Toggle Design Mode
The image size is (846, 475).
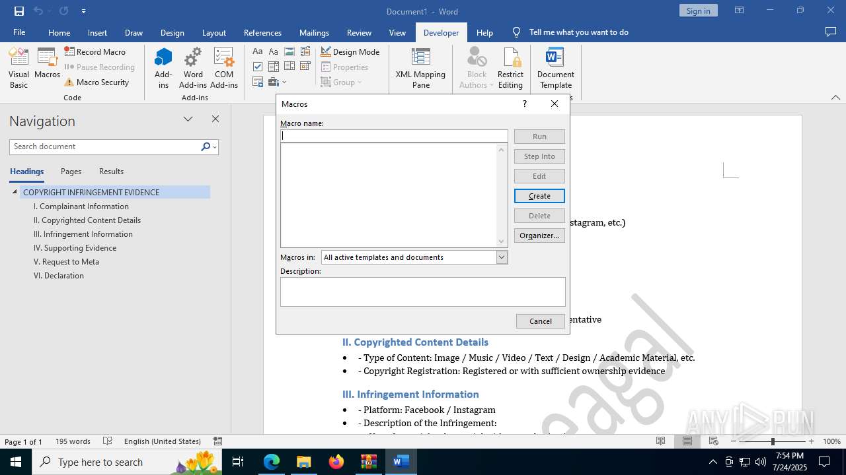[x=350, y=51]
